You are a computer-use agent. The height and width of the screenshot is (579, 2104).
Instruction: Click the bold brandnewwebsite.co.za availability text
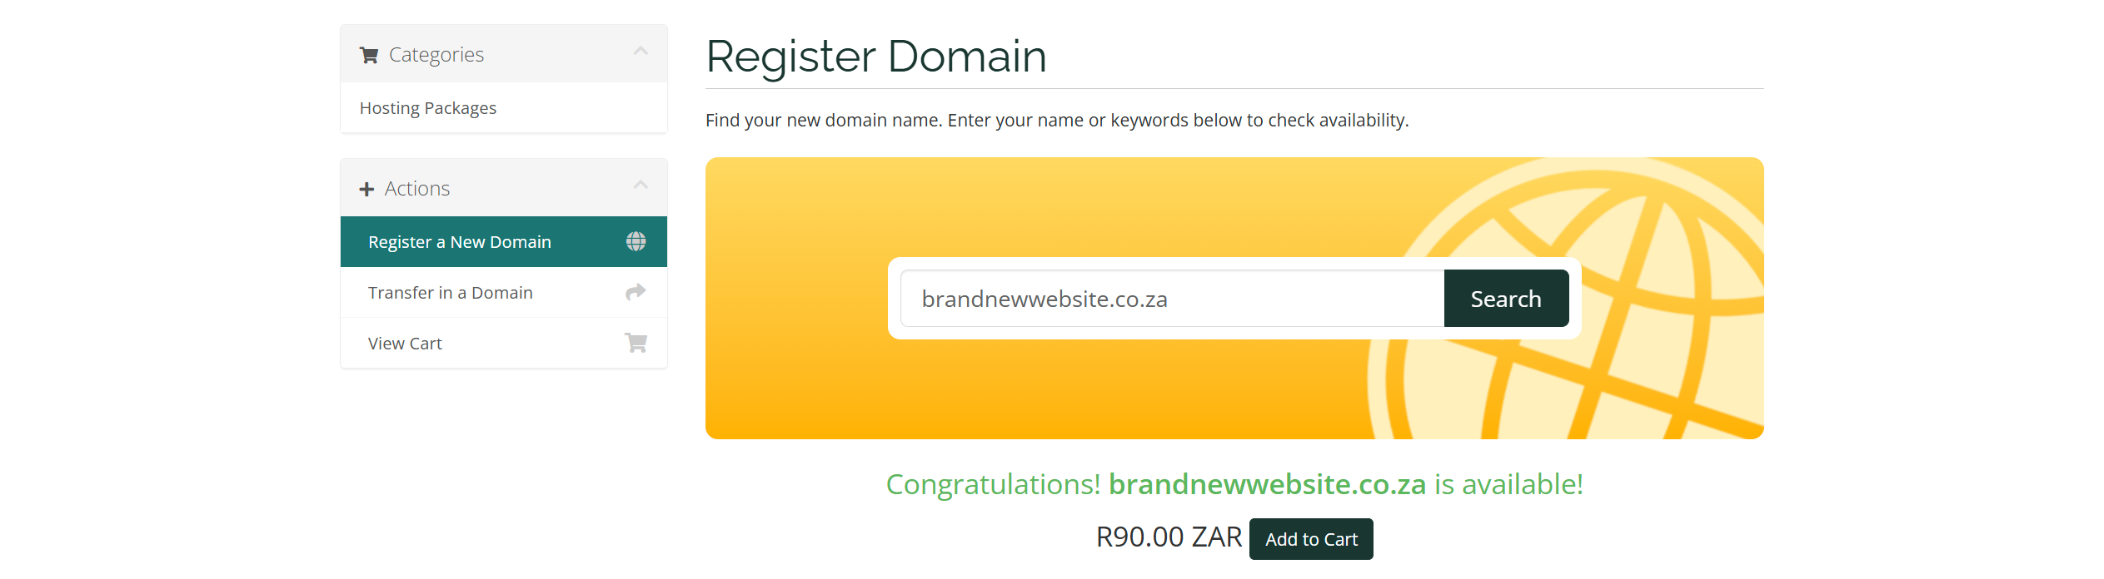pyautogui.click(x=1267, y=484)
